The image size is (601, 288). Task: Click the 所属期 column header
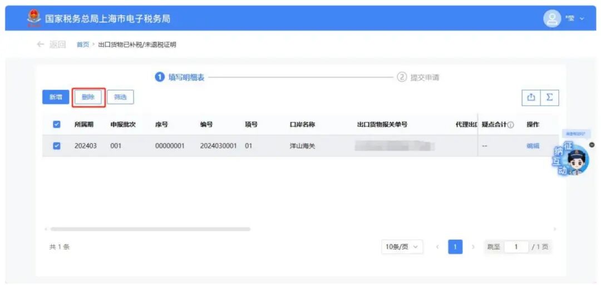tap(83, 125)
